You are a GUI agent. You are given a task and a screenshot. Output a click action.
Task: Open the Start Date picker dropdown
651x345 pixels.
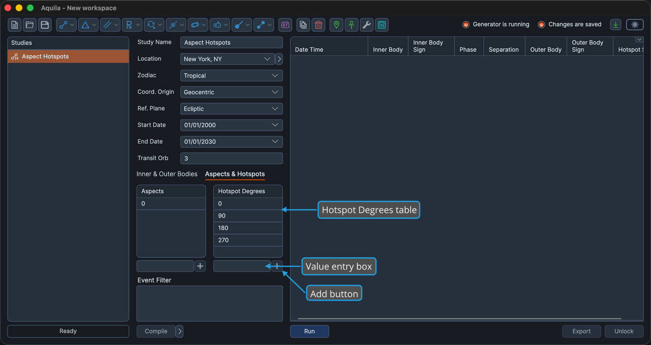[231, 125]
